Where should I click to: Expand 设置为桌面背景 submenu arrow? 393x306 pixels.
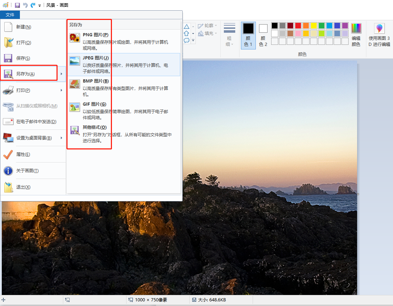61,138
